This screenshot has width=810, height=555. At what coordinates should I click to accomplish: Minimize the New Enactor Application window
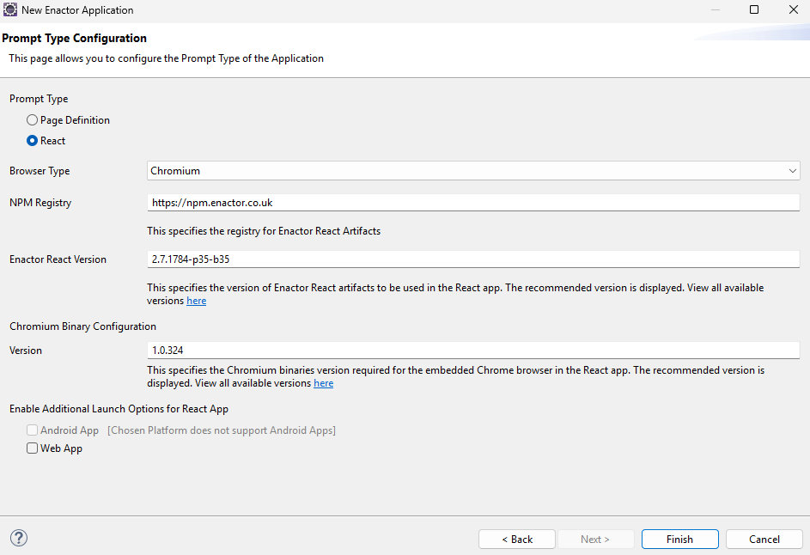(715, 10)
